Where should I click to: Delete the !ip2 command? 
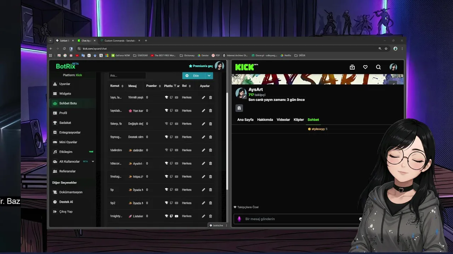point(211,203)
